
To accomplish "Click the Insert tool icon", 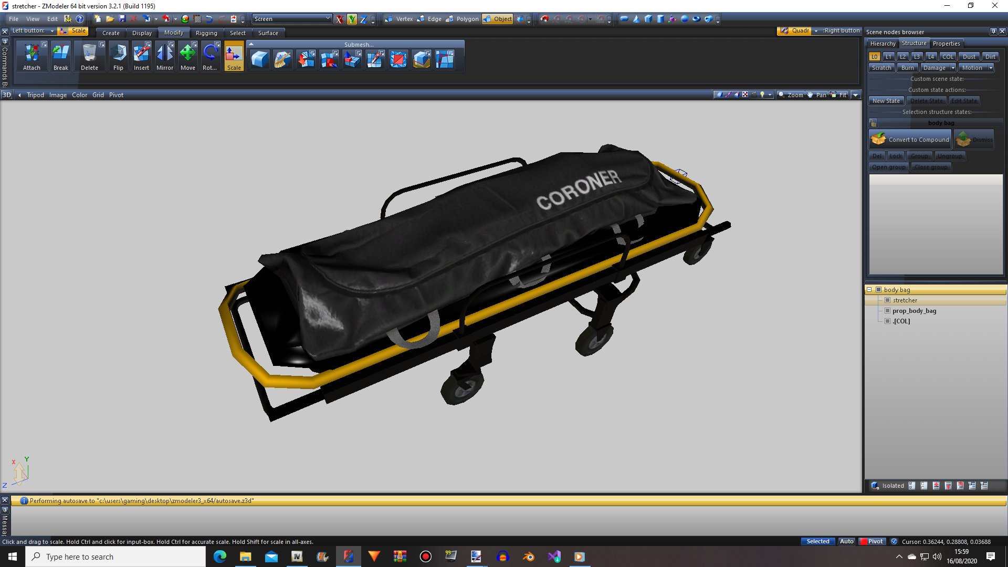I will coord(141,57).
